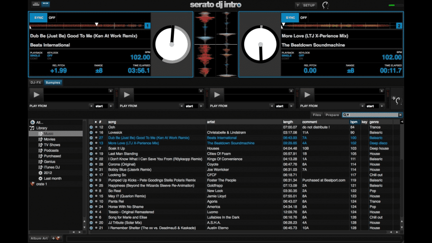
Task: Set deck 1 playback to SINGLE
Action: click(35, 56)
